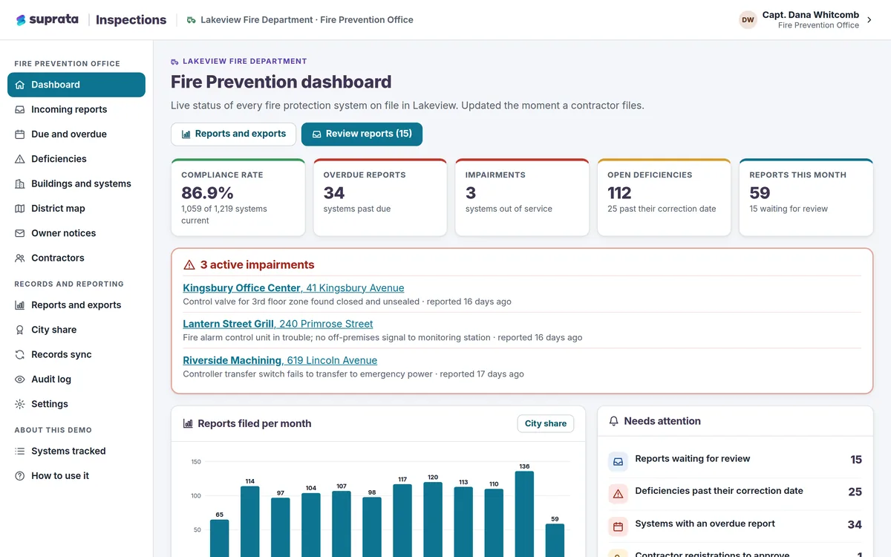Click warning icon for Deficiencies past correction date
Viewport: 891px width, 557px height.
point(618,494)
